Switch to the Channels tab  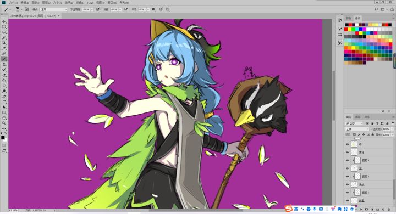coord(358,117)
